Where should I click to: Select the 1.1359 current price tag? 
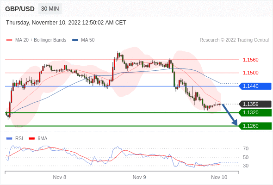point(255,104)
